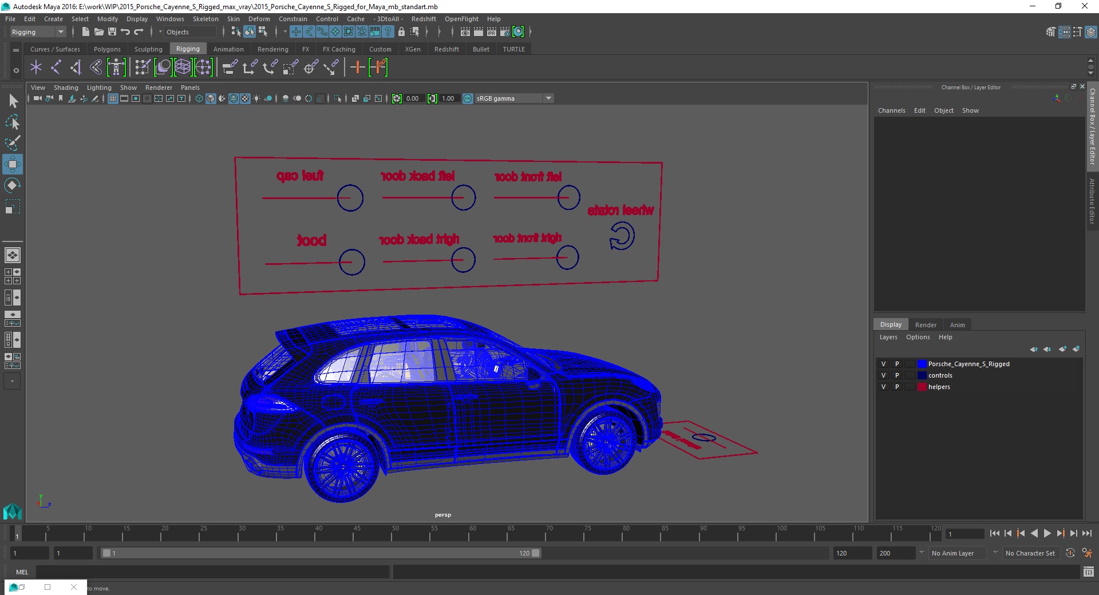Viewport: 1099px width, 595px height.
Task: Open the Script Editor icon
Action: point(1088,572)
